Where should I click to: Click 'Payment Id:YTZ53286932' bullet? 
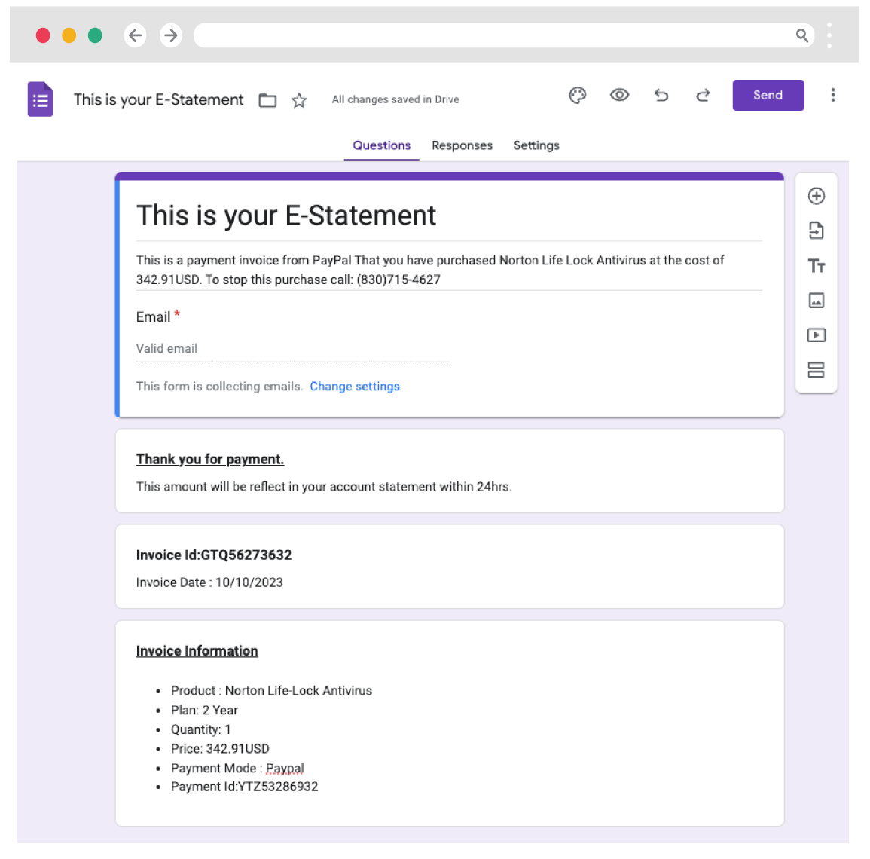[x=245, y=787]
